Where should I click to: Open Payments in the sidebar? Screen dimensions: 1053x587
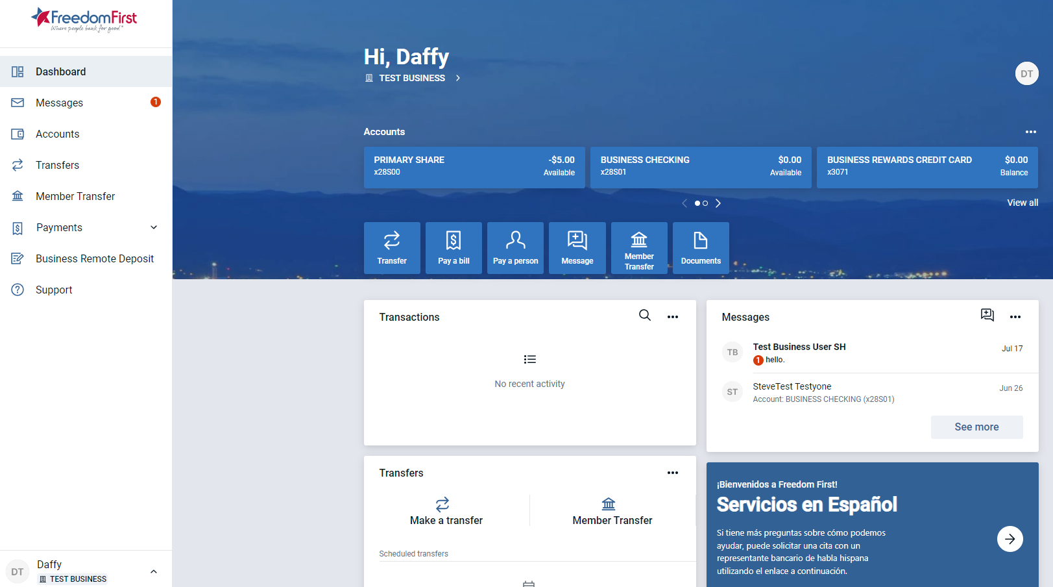[86, 227]
